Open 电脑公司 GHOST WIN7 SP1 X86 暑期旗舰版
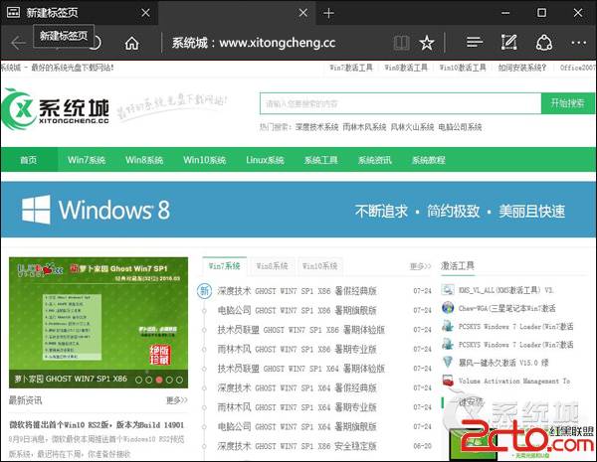 [297, 310]
